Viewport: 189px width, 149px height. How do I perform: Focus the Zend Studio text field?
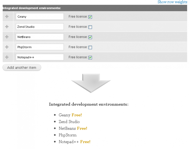coord(40,27)
